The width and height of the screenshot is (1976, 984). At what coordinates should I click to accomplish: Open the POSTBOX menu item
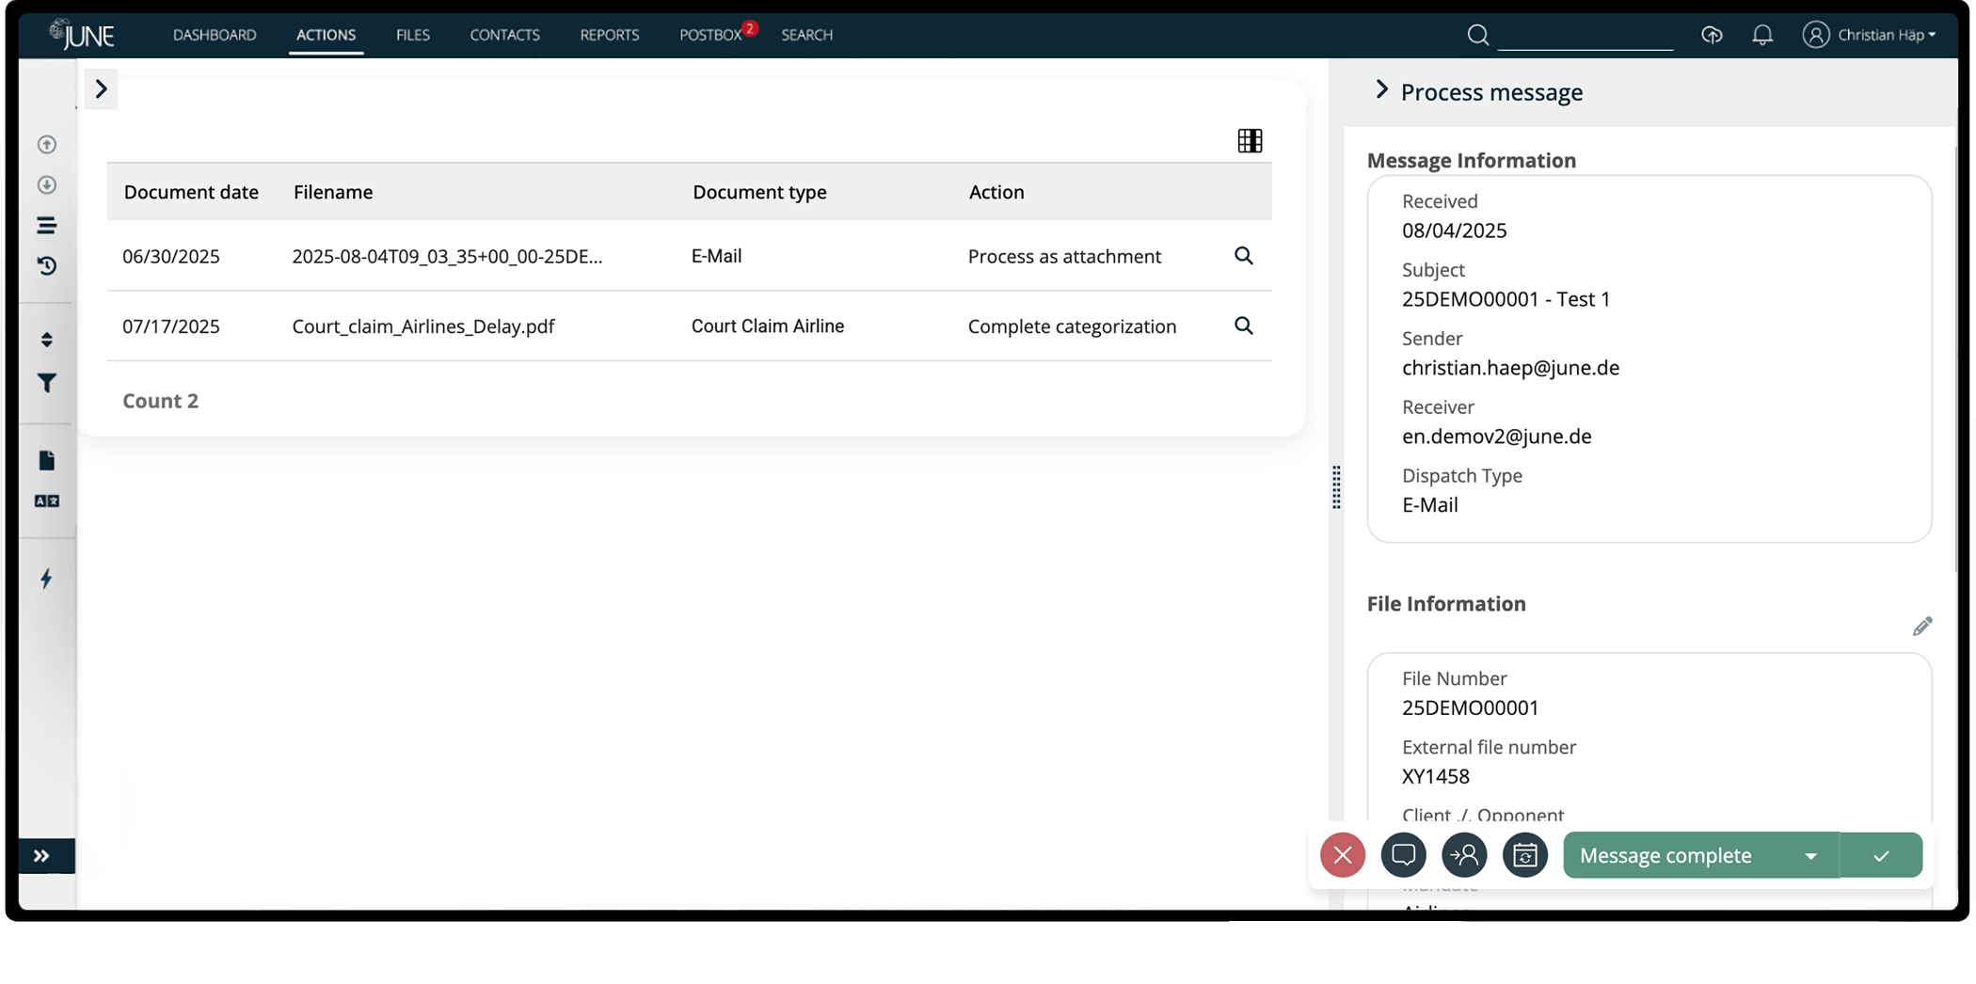click(x=710, y=35)
